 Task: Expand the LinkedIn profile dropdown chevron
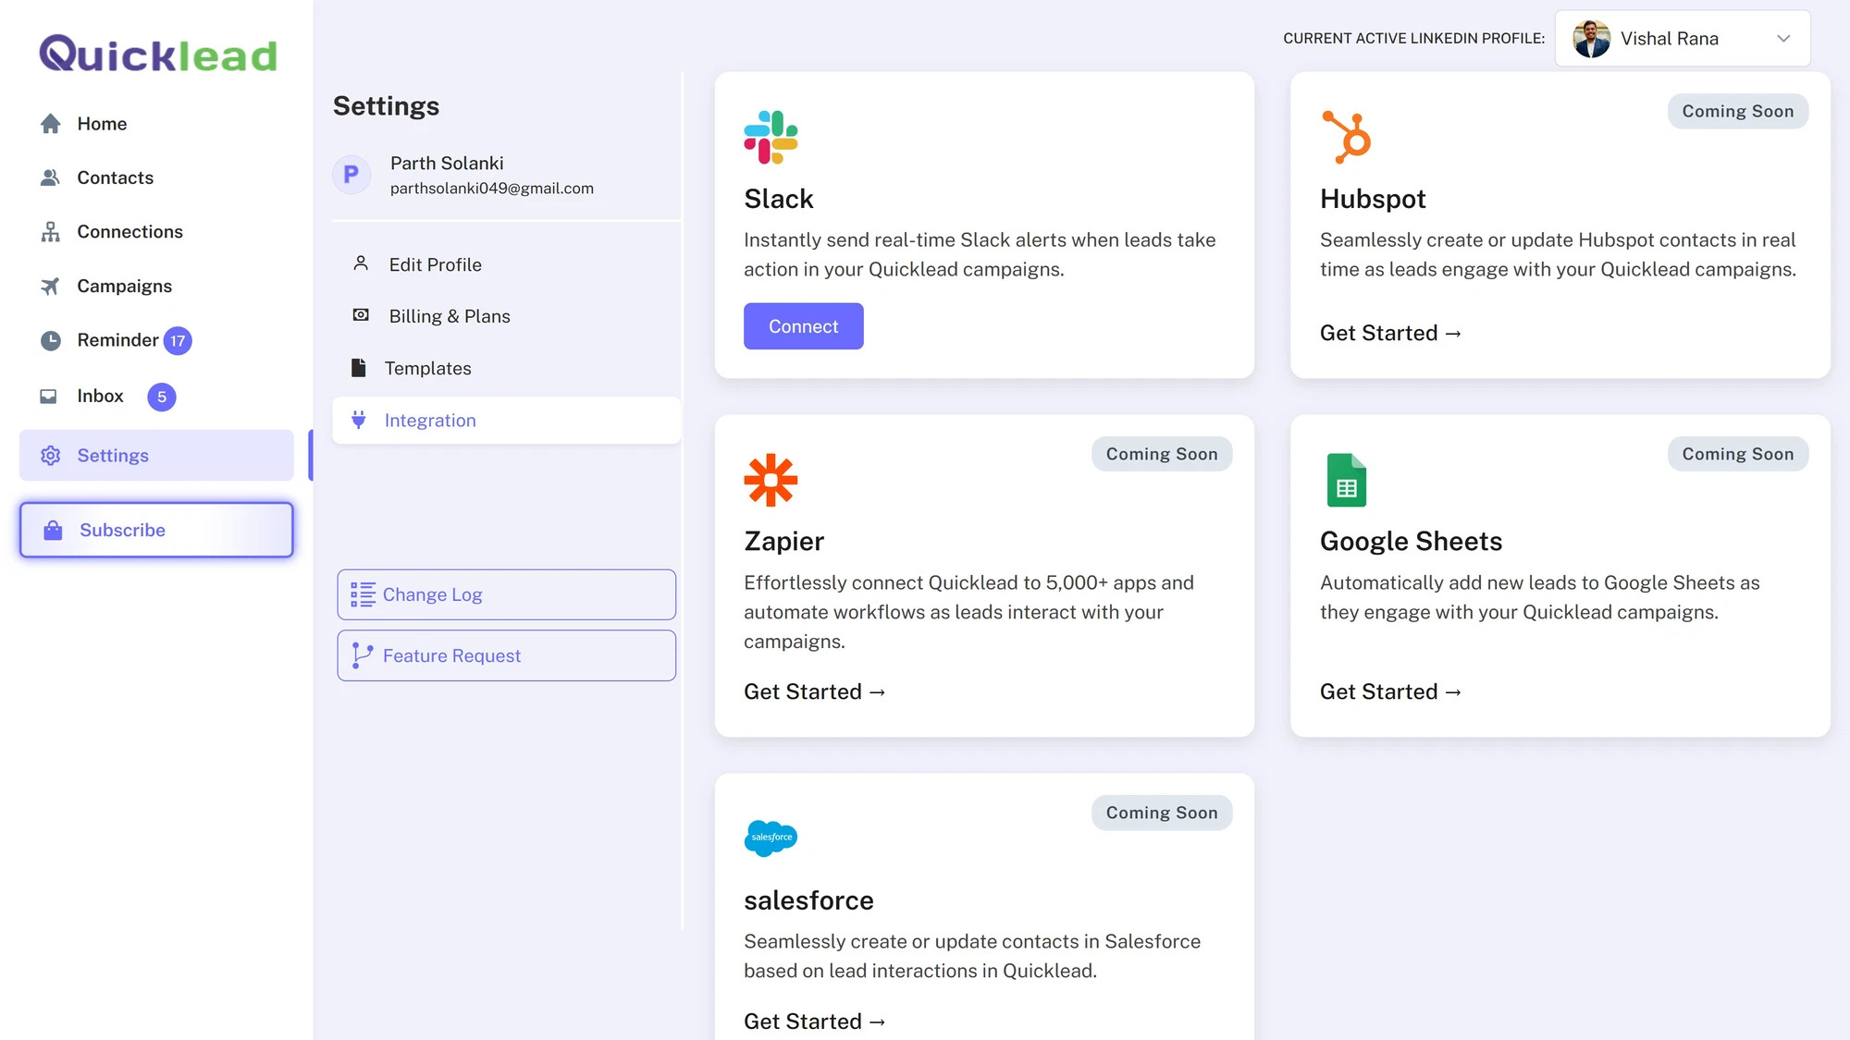pos(1783,39)
